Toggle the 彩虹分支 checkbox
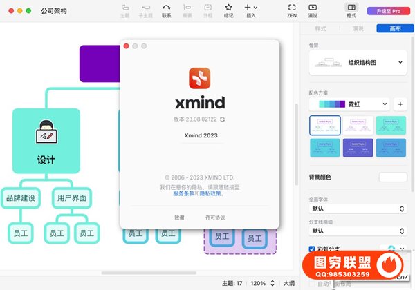Image resolution: width=415 pixels, height=290 pixels. coord(313,249)
